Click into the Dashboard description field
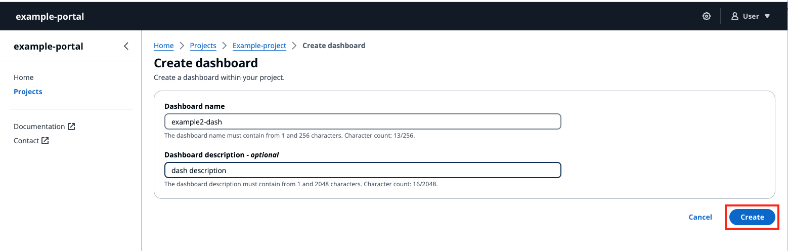 click(363, 170)
